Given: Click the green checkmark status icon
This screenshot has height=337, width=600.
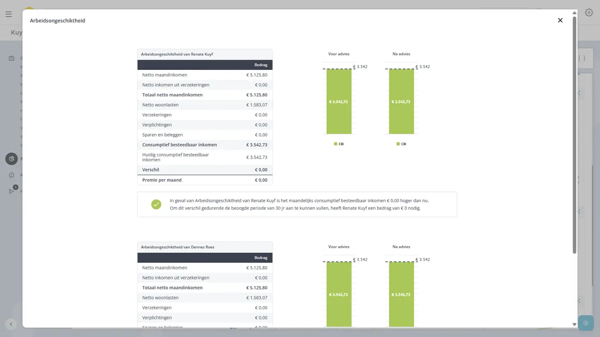Looking at the screenshot, I should point(156,204).
